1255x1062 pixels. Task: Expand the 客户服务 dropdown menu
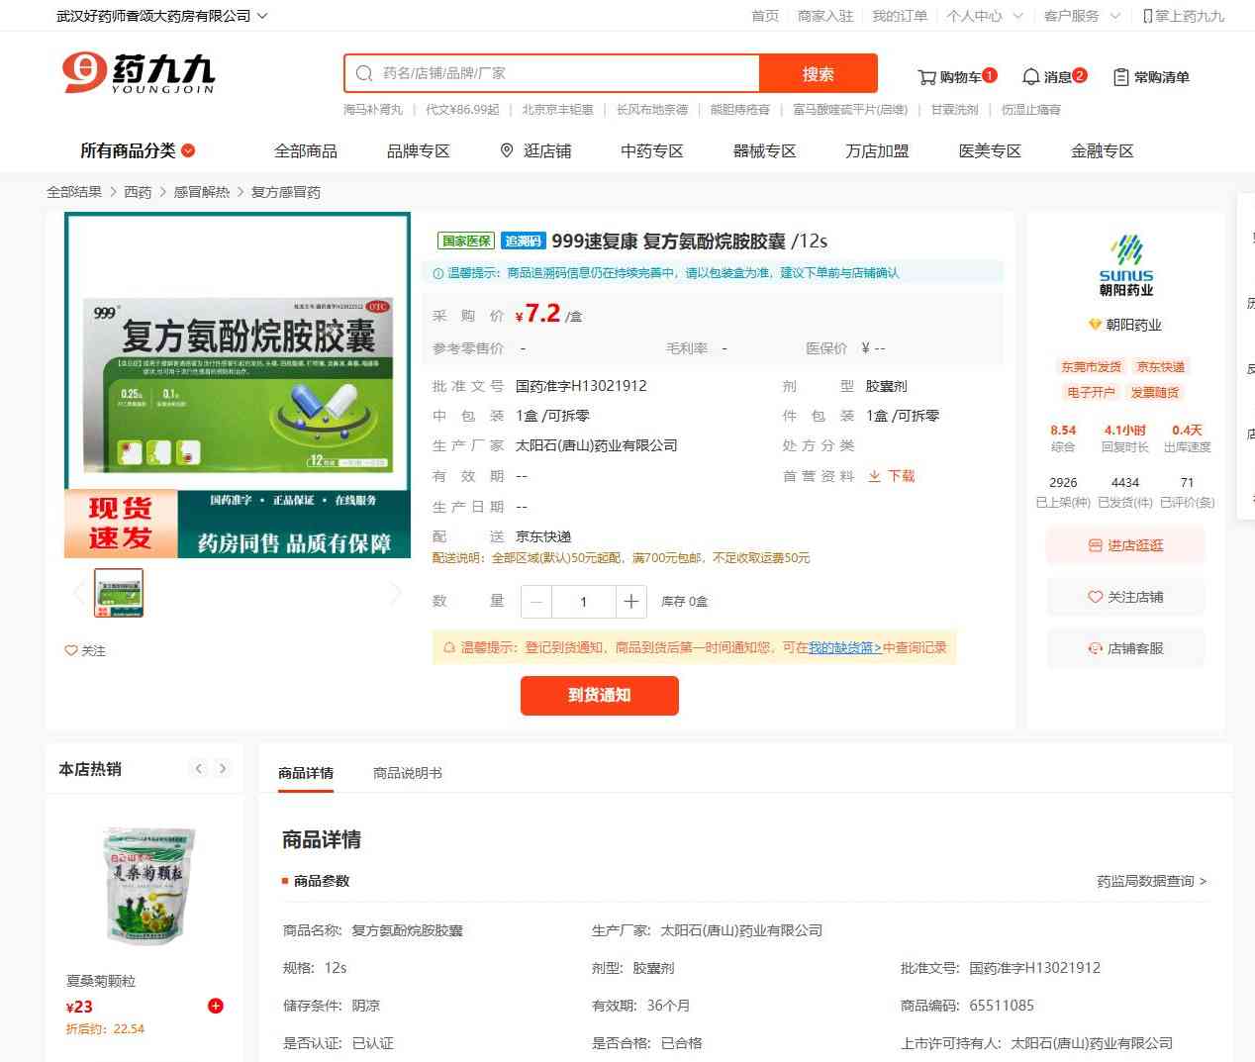tap(1082, 16)
